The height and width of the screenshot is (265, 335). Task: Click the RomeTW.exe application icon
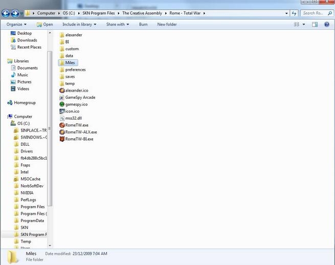click(x=62, y=125)
